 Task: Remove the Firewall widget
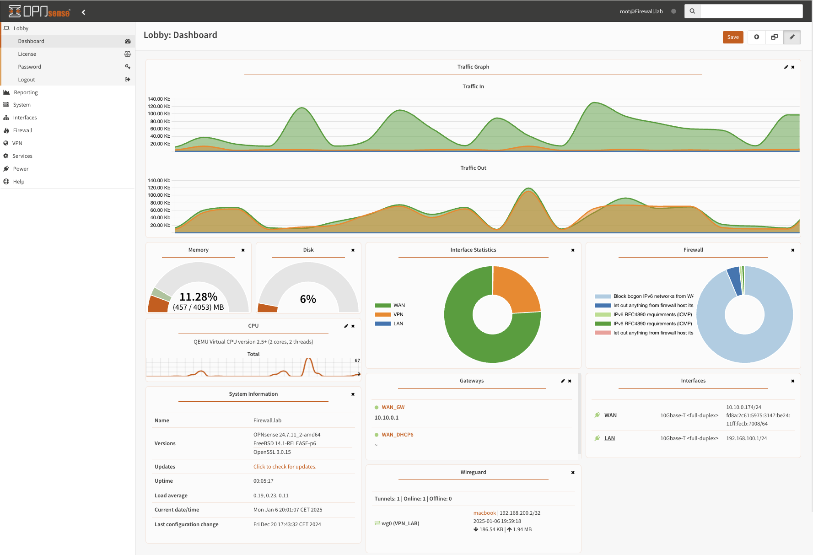pos(793,250)
